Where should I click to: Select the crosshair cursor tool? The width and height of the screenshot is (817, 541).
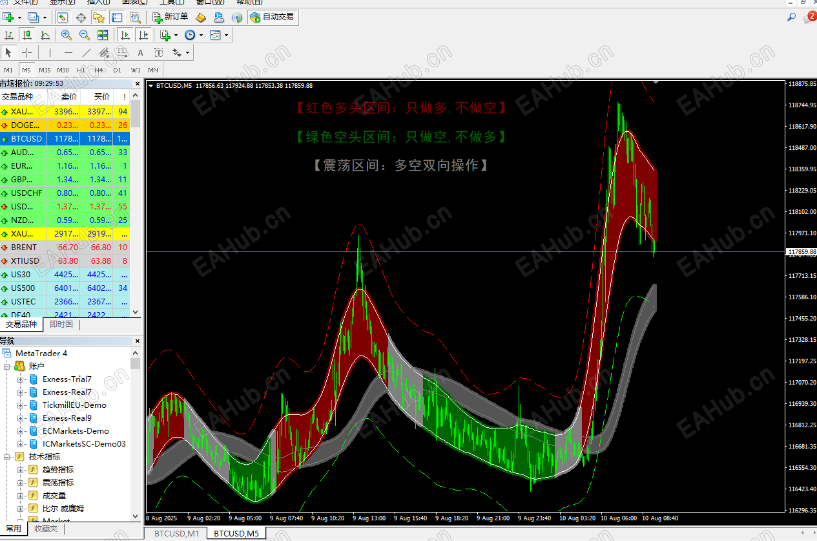click(x=26, y=52)
